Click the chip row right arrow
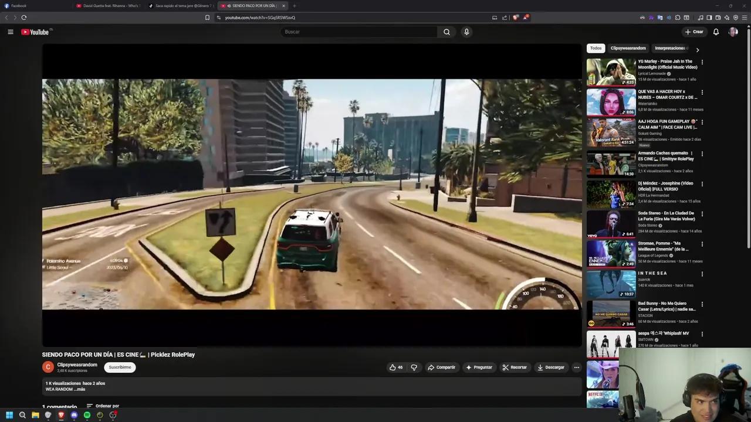Image resolution: width=751 pixels, height=422 pixels. 698,50
